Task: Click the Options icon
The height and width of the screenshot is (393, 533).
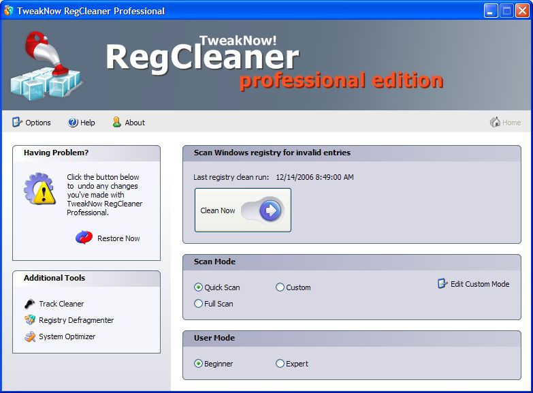Action: click(17, 122)
